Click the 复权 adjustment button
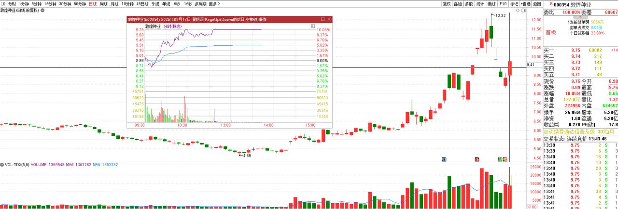This screenshot has height=209, width=618. (x=447, y=3)
